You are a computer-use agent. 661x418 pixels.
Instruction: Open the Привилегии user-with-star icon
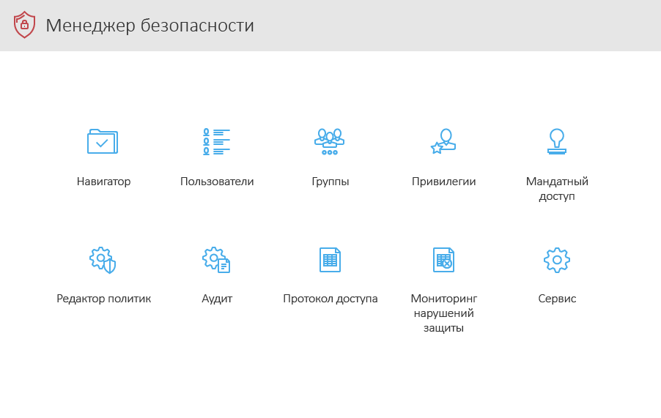443,141
